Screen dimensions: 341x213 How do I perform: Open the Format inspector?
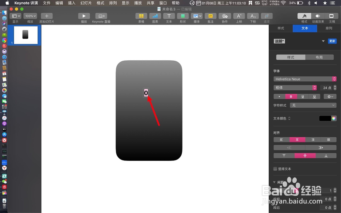(304, 16)
